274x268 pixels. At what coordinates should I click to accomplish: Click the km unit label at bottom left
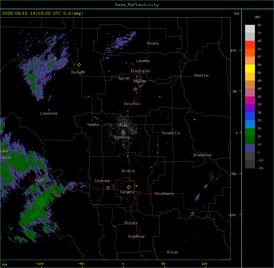coord(5,264)
